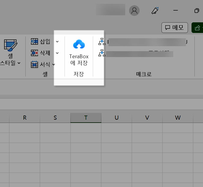The image size is (203, 187).
Task: Select column R header
Action: pos(24,118)
